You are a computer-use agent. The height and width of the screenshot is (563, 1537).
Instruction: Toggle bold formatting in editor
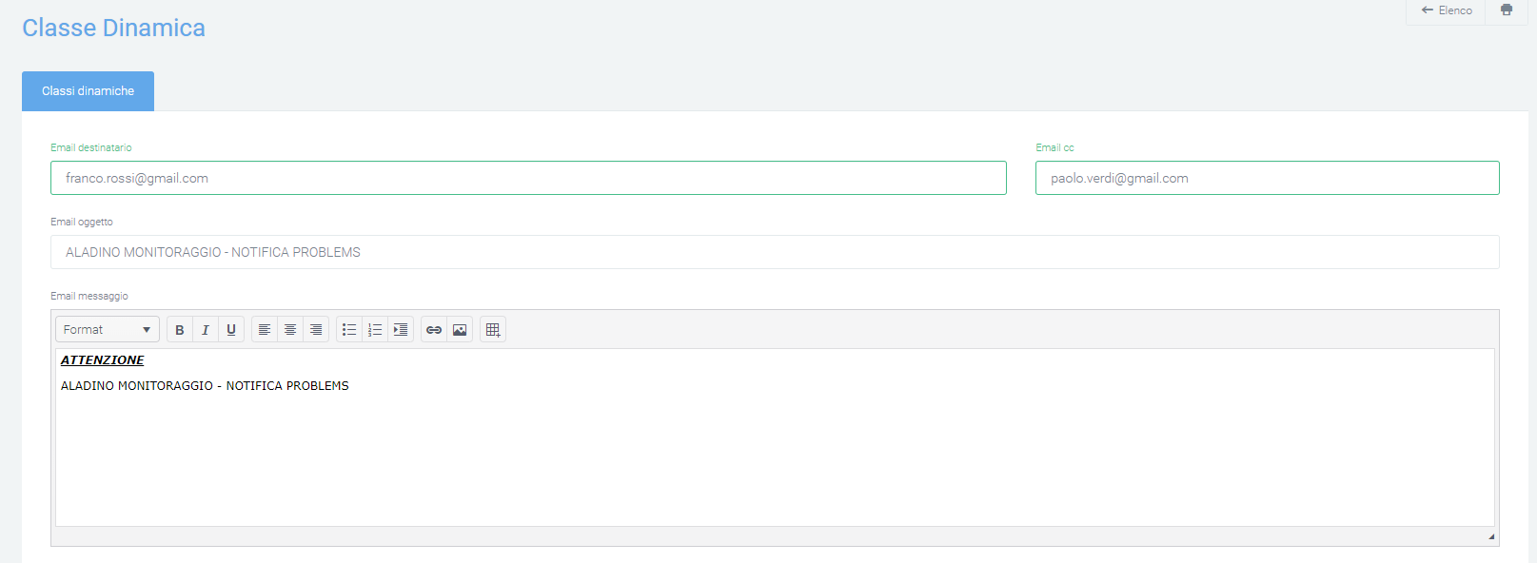[180, 330]
